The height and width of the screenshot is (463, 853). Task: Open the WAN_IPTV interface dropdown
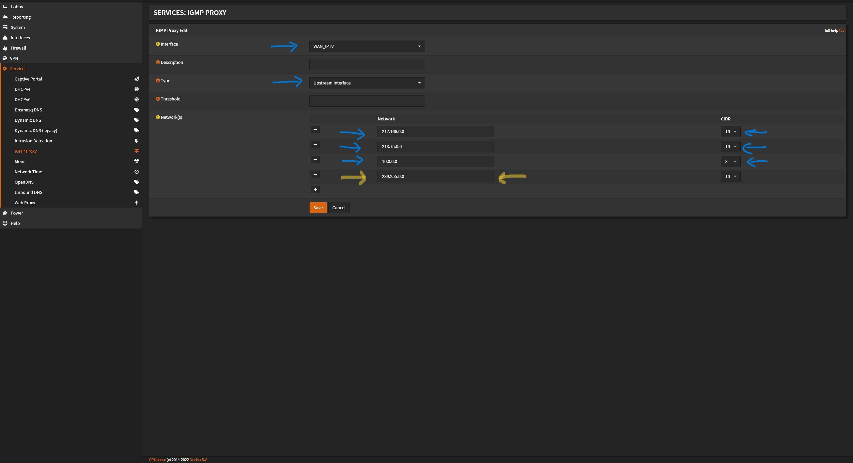pos(367,46)
